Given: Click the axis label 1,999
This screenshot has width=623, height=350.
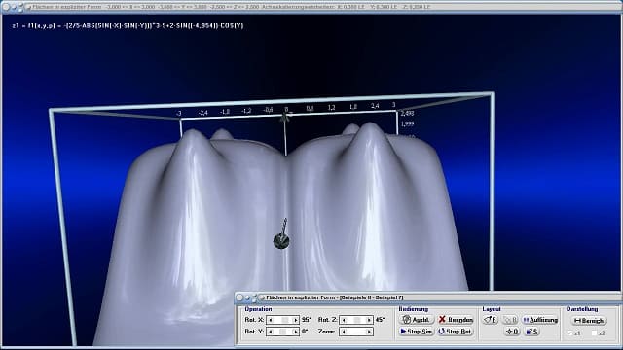Looking at the screenshot, I should (x=407, y=123).
